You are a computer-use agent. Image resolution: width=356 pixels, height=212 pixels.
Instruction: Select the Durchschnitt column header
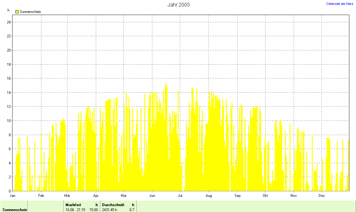(x=113, y=205)
